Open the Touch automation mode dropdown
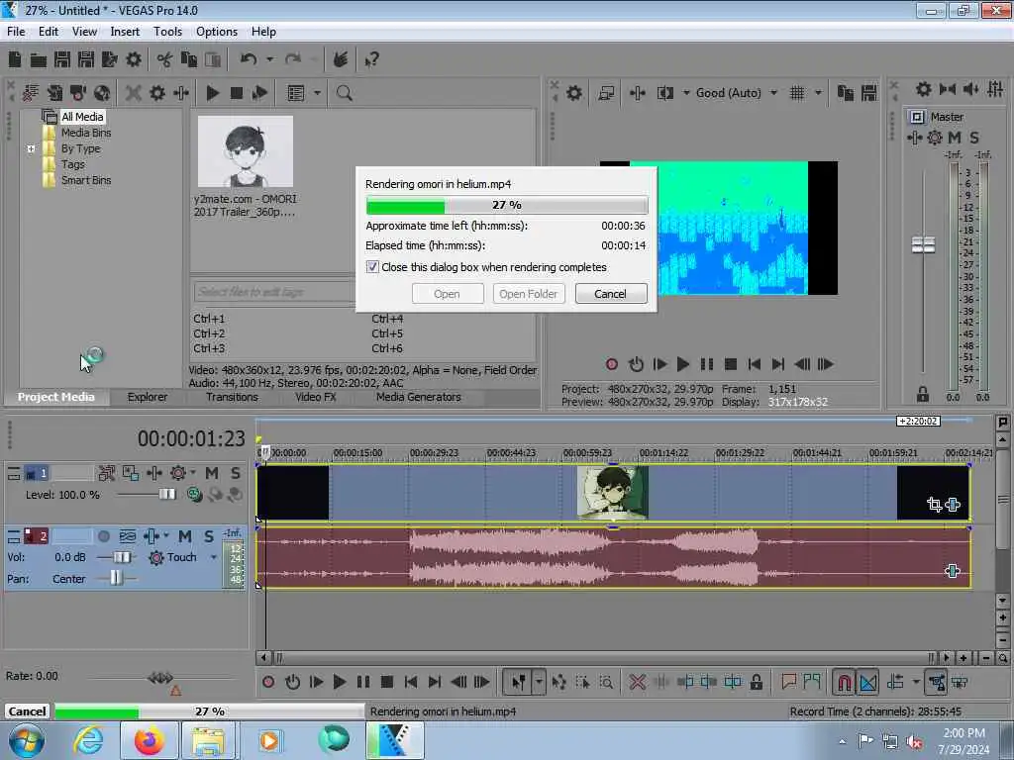1014x760 pixels. 214,557
